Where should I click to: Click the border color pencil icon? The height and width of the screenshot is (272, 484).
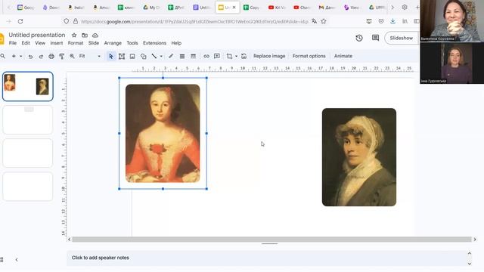[x=171, y=56]
